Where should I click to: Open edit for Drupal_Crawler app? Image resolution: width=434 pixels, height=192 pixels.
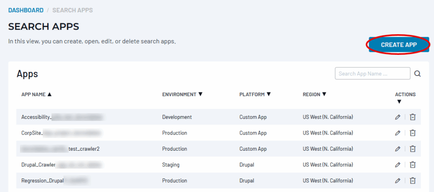(398, 165)
